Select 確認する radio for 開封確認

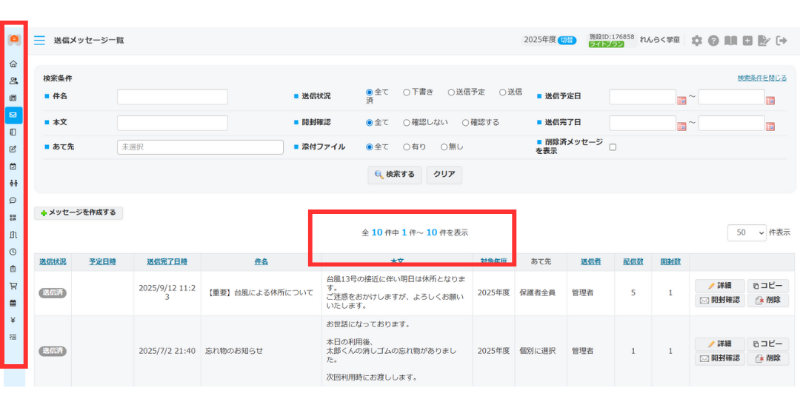click(x=466, y=123)
